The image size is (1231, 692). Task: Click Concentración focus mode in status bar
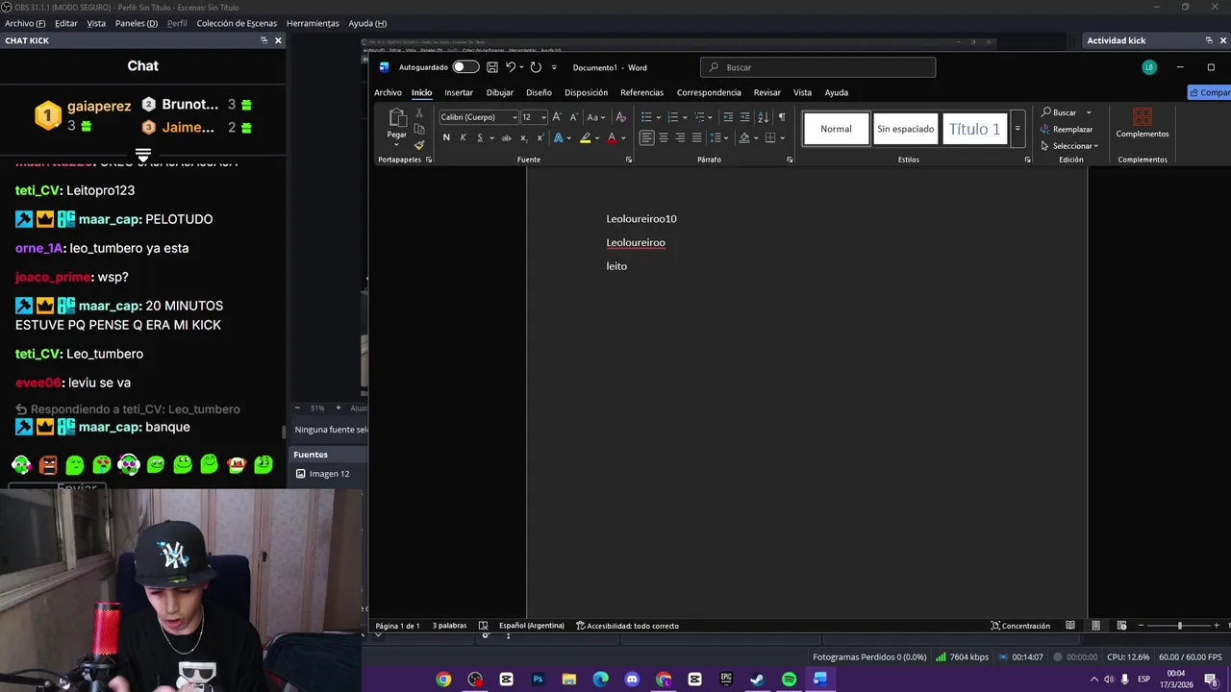pos(1020,626)
